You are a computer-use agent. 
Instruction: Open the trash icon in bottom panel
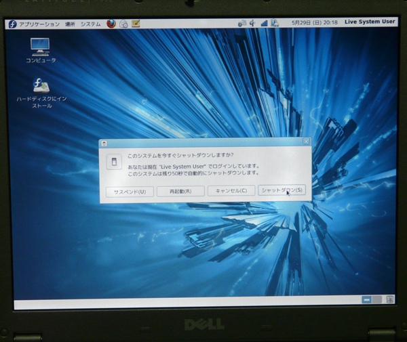(390, 299)
